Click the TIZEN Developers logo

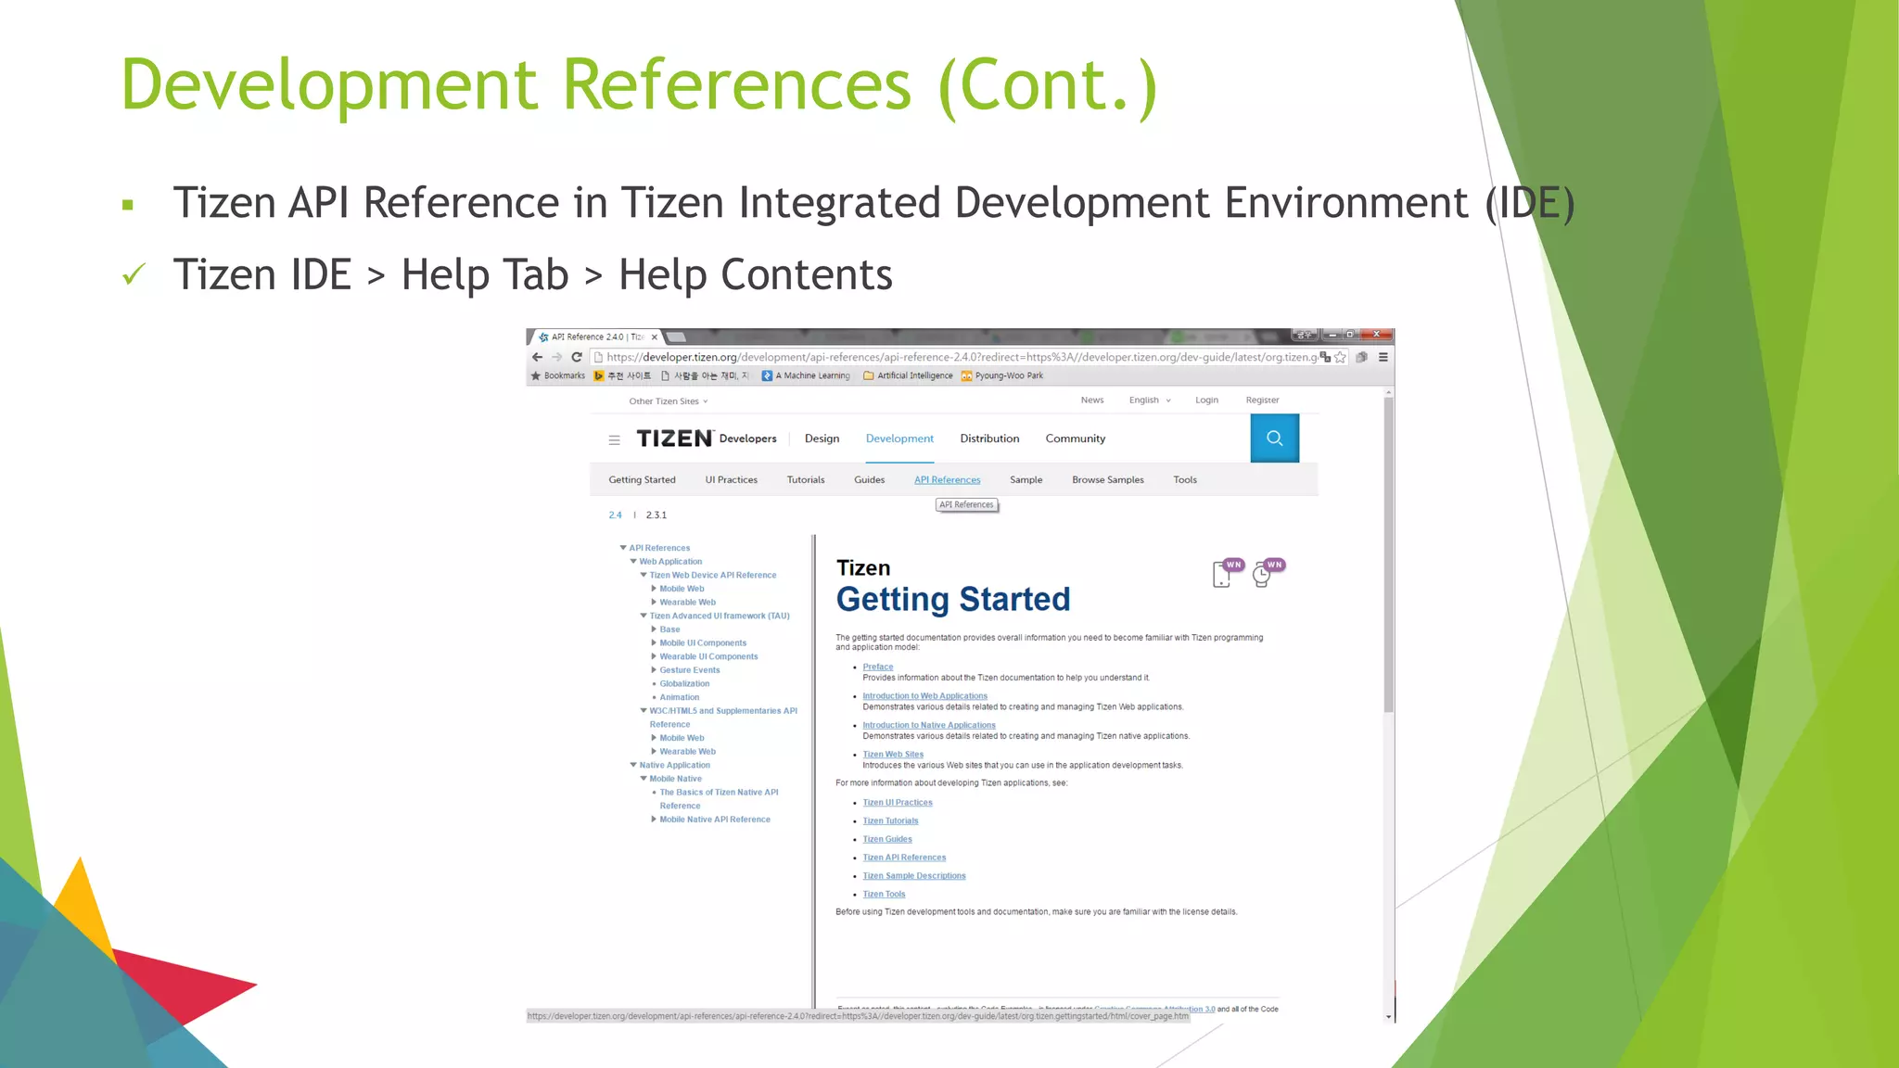coord(707,439)
